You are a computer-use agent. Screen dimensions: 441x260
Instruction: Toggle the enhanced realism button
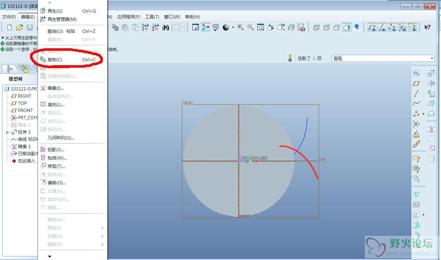click(357, 27)
